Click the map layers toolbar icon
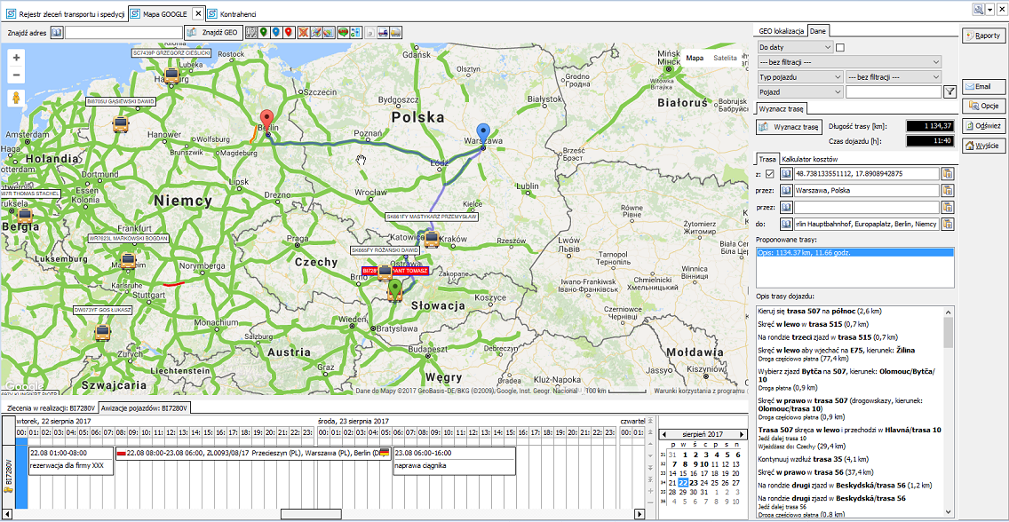 coord(329,32)
